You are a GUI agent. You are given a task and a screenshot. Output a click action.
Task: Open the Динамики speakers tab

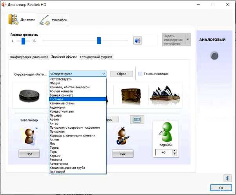click(x=22, y=20)
